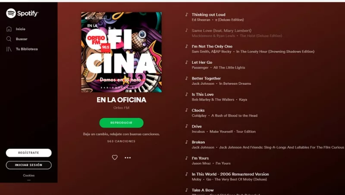The height and width of the screenshot is (195, 345).
Task: Select the En La Oficina cover art
Action: tap(122, 52)
